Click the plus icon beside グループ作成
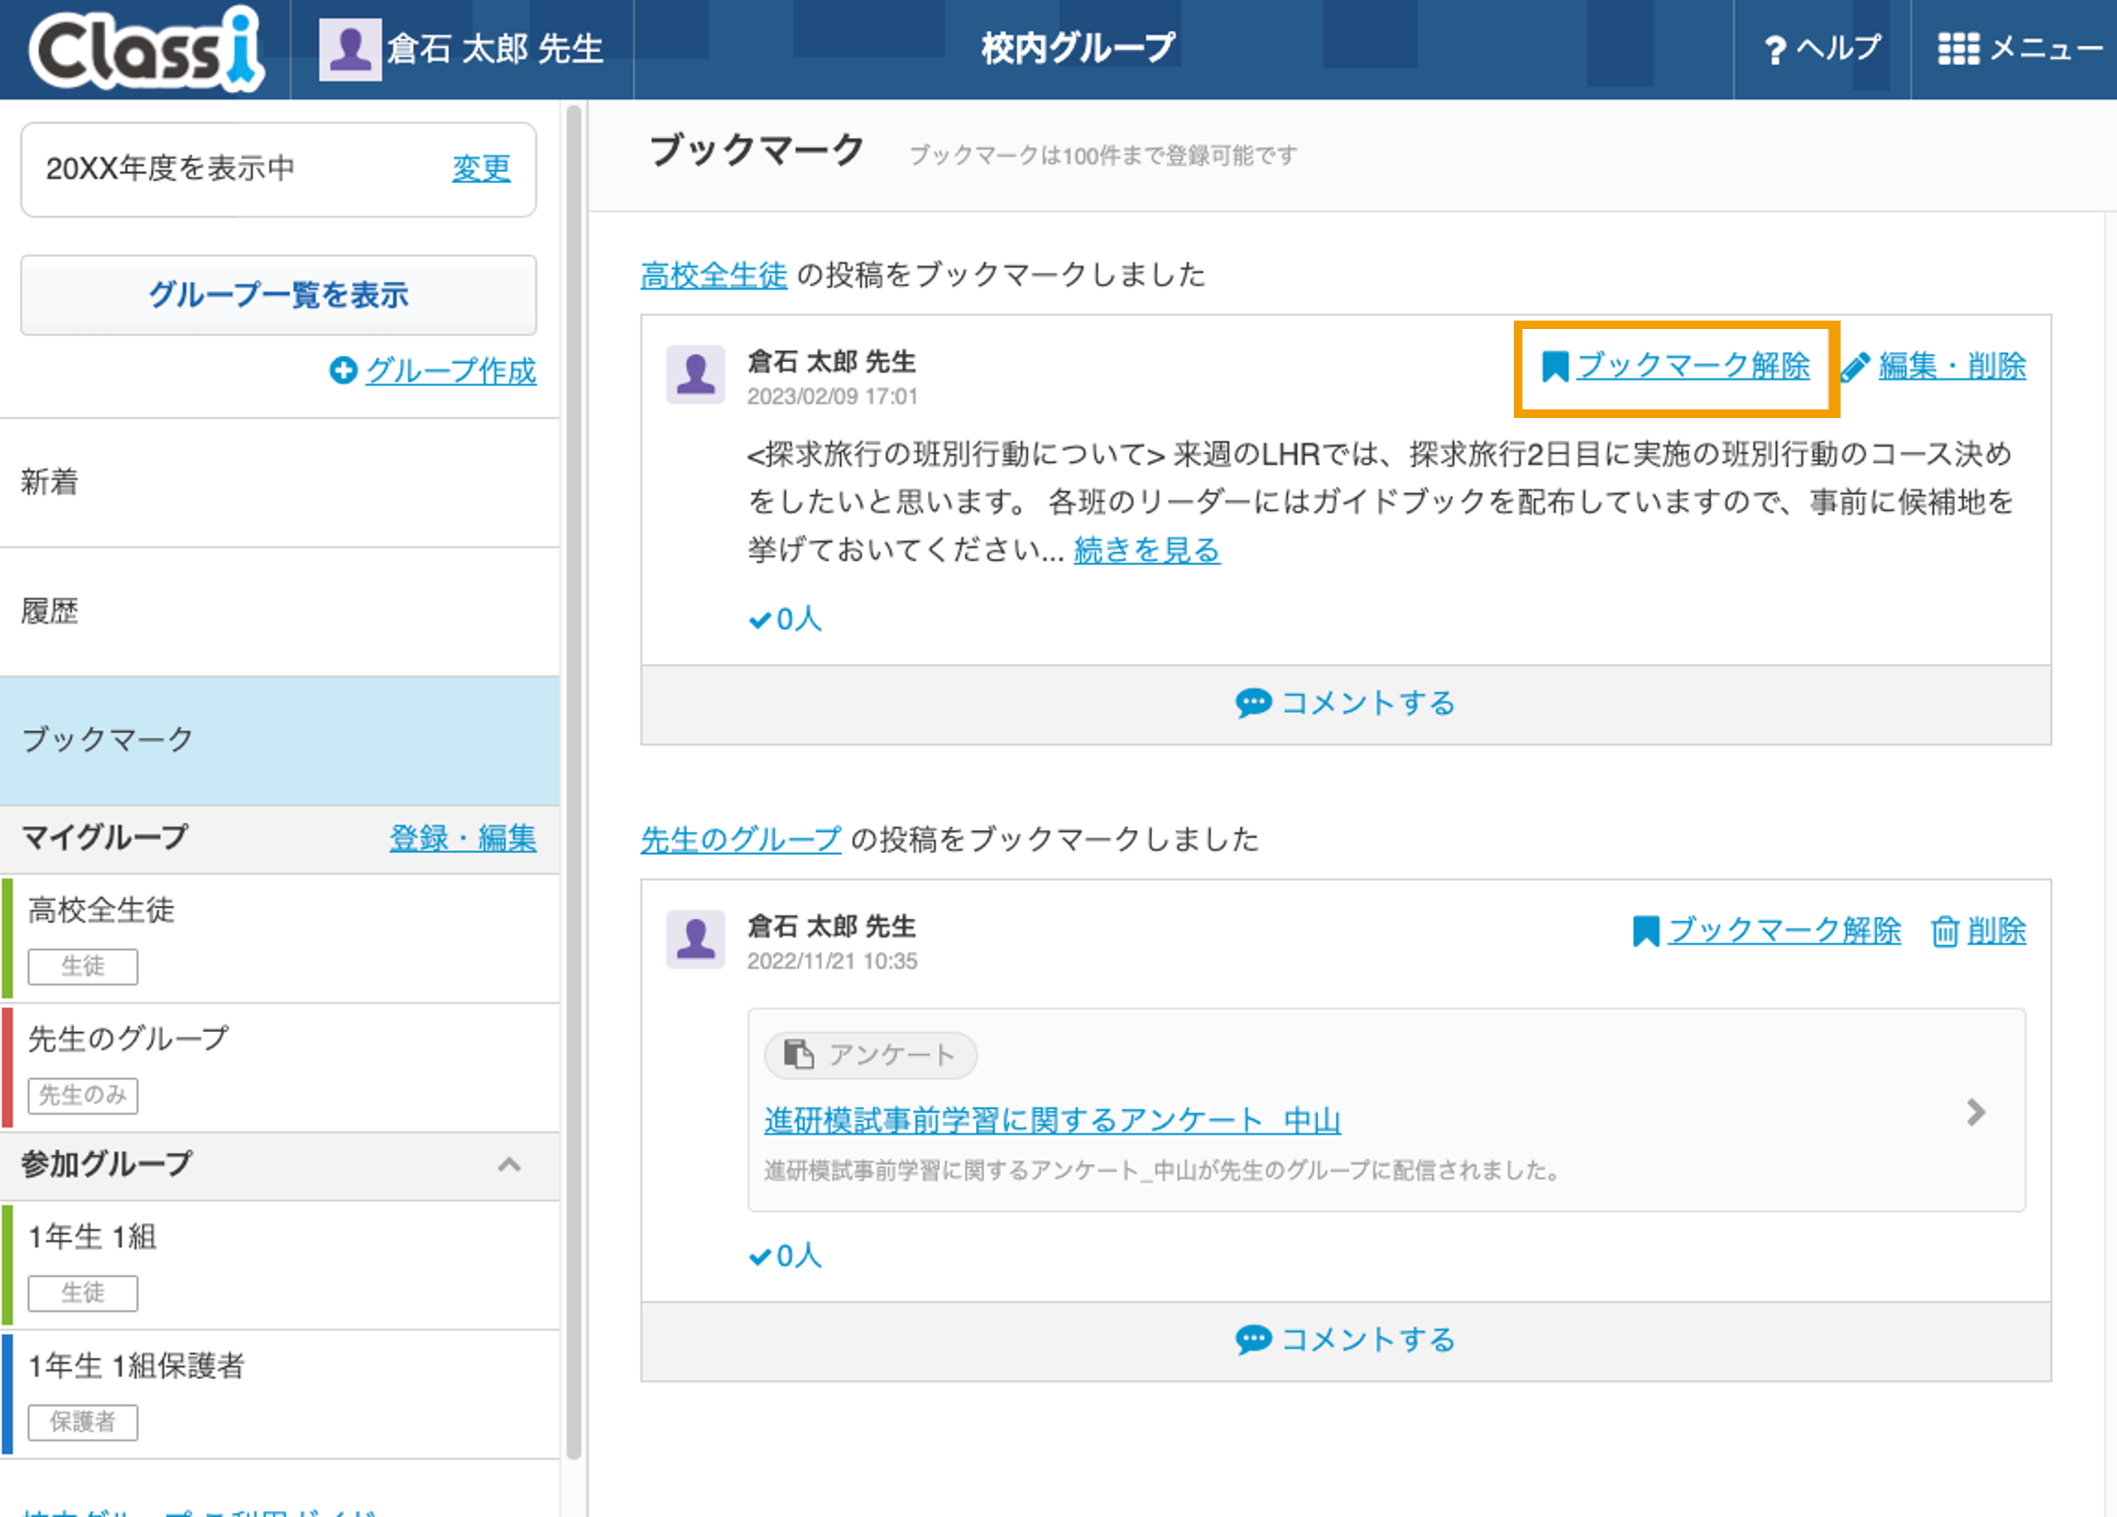Screen dimensions: 2117x1517 point(343,371)
